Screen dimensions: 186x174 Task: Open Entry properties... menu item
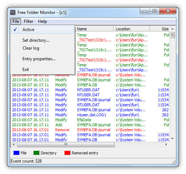coord(42,59)
